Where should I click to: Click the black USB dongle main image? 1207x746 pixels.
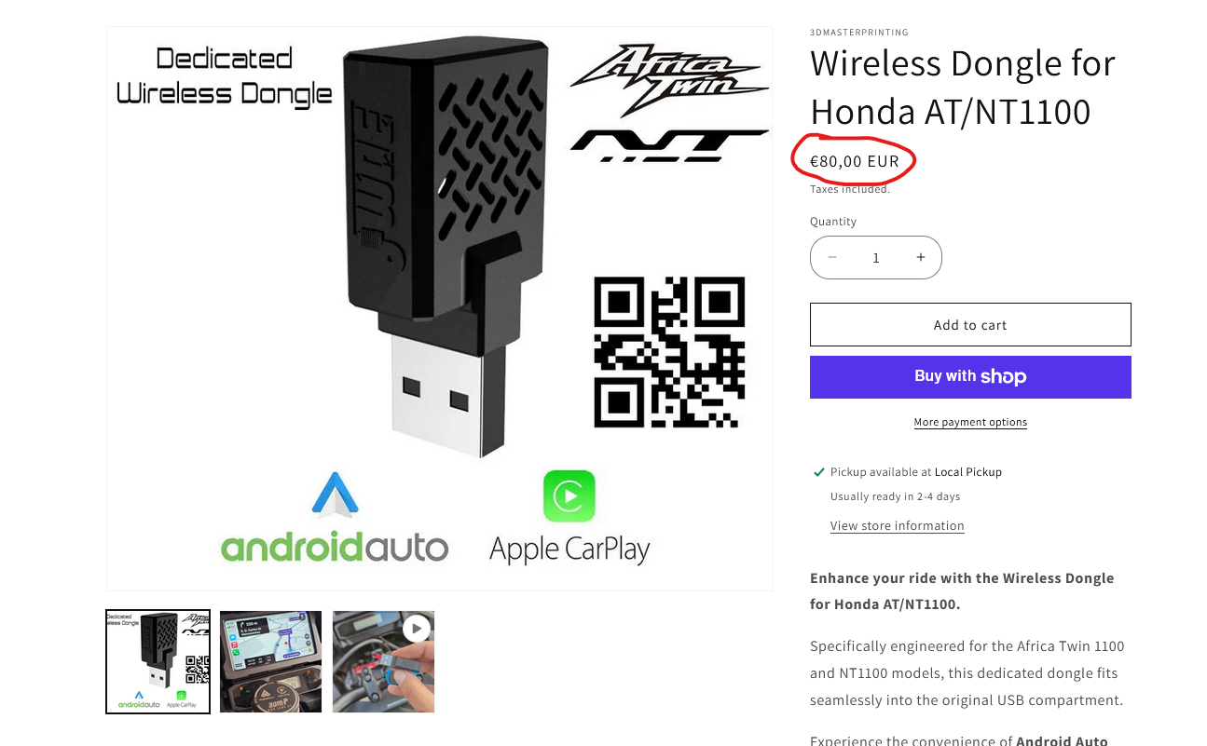tap(446, 244)
